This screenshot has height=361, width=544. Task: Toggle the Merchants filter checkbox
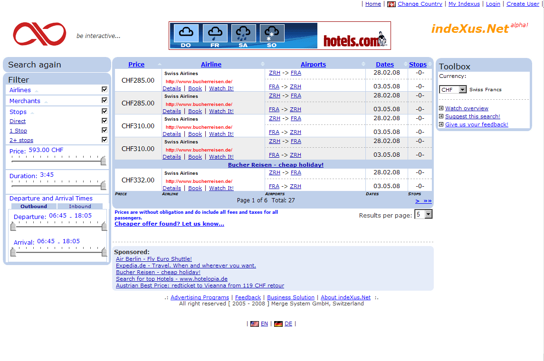click(x=105, y=100)
